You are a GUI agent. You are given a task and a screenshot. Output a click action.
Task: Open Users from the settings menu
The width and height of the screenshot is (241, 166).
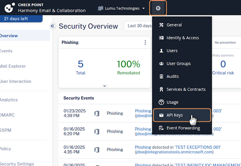pyautogui.click(x=172, y=51)
